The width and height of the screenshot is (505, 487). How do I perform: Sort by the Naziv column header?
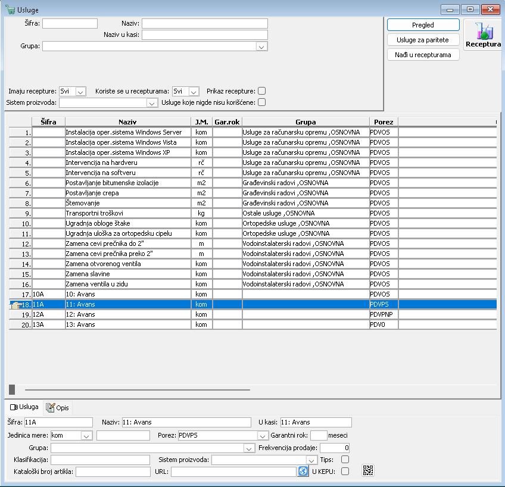coord(128,122)
